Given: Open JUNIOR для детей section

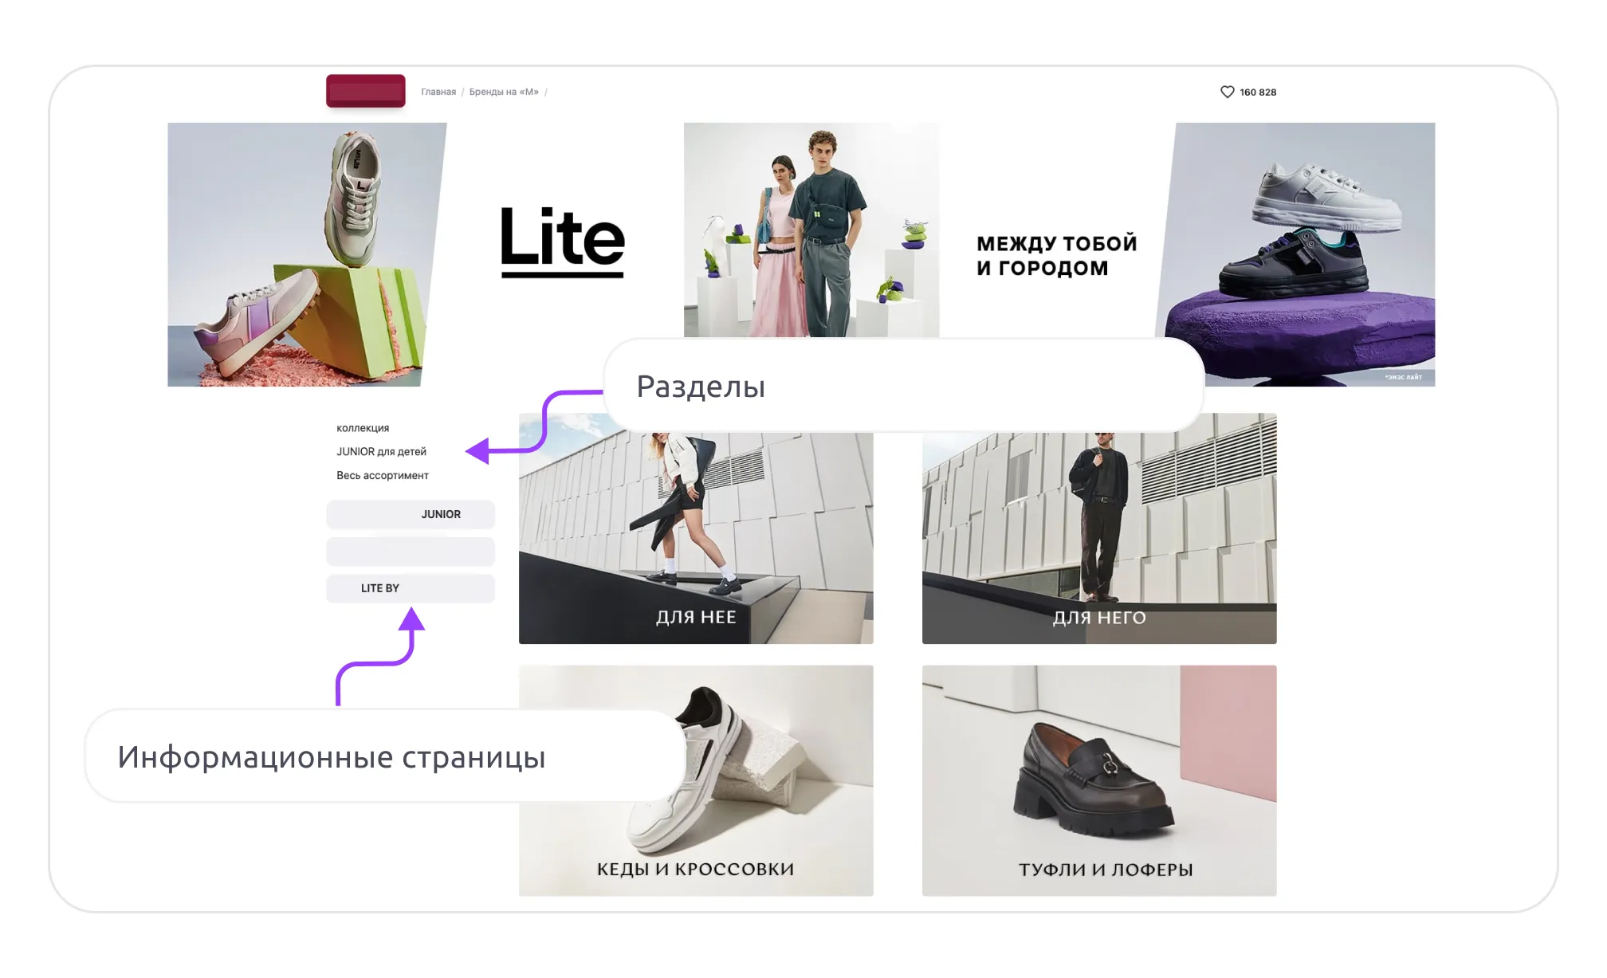Looking at the screenshot, I should [381, 451].
